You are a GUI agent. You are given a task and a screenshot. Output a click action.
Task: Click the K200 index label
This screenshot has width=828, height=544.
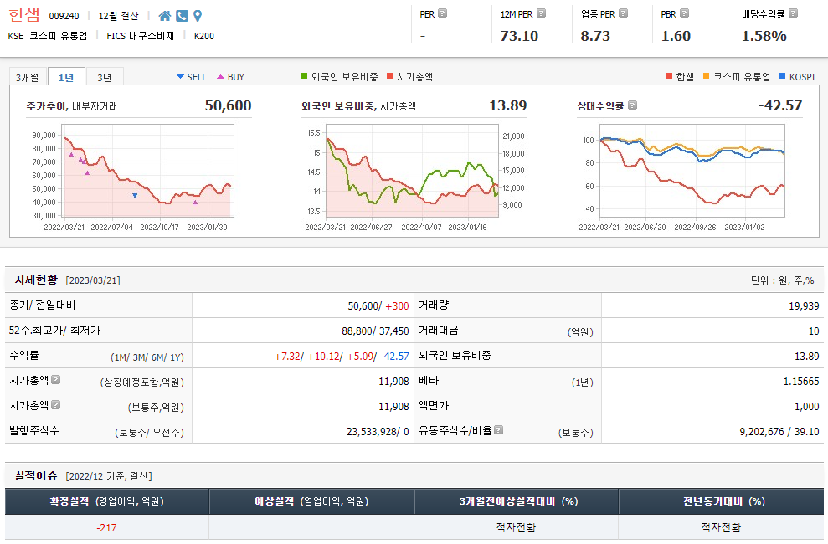204,36
